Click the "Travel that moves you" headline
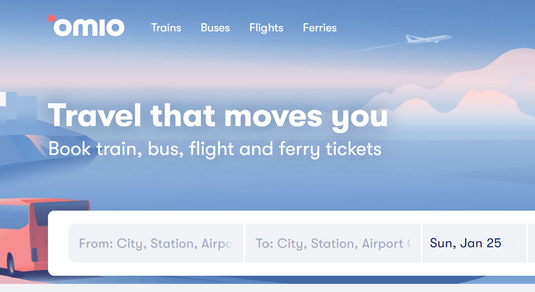 tap(218, 115)
